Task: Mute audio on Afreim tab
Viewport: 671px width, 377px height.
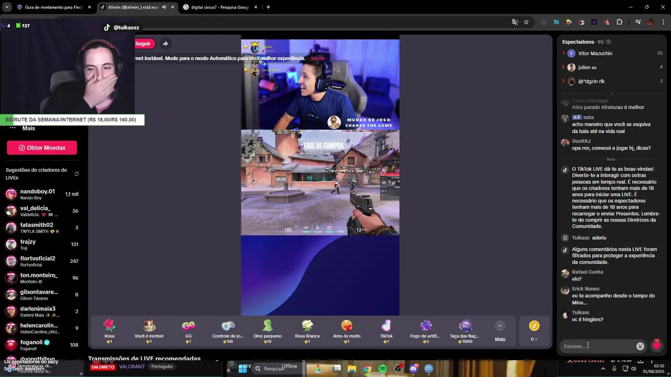Action: [x=164, y=7]
